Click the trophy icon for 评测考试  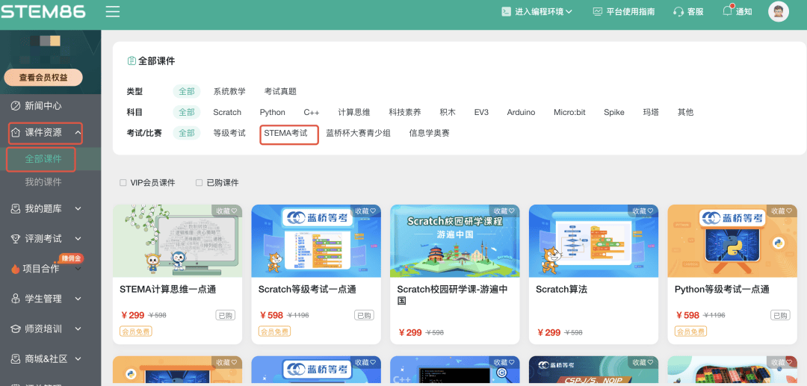pos(16,238)
